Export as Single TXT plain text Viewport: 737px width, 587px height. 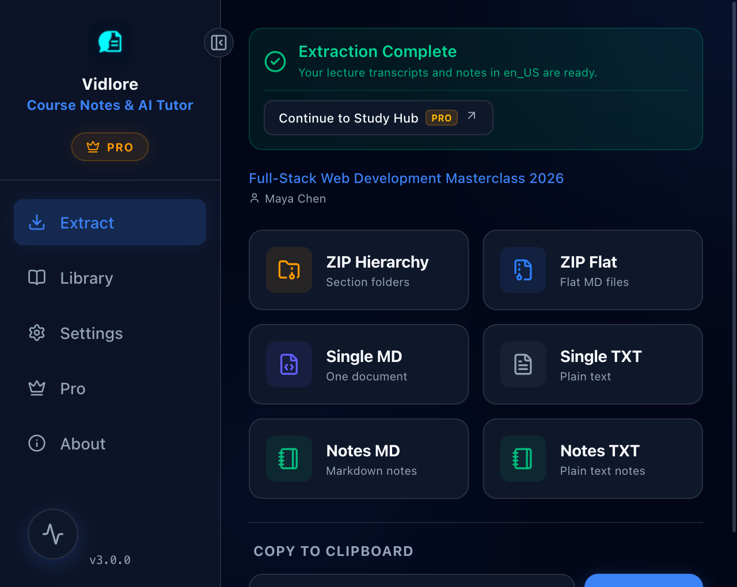[x=592, y=364]
